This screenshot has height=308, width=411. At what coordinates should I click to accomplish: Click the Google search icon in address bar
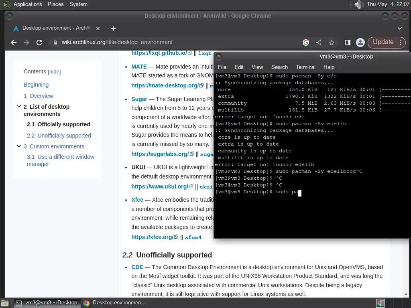coord(305,43)
